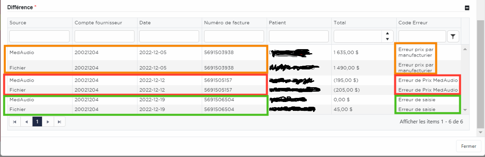Sort by the Source column header

(18, 23)
